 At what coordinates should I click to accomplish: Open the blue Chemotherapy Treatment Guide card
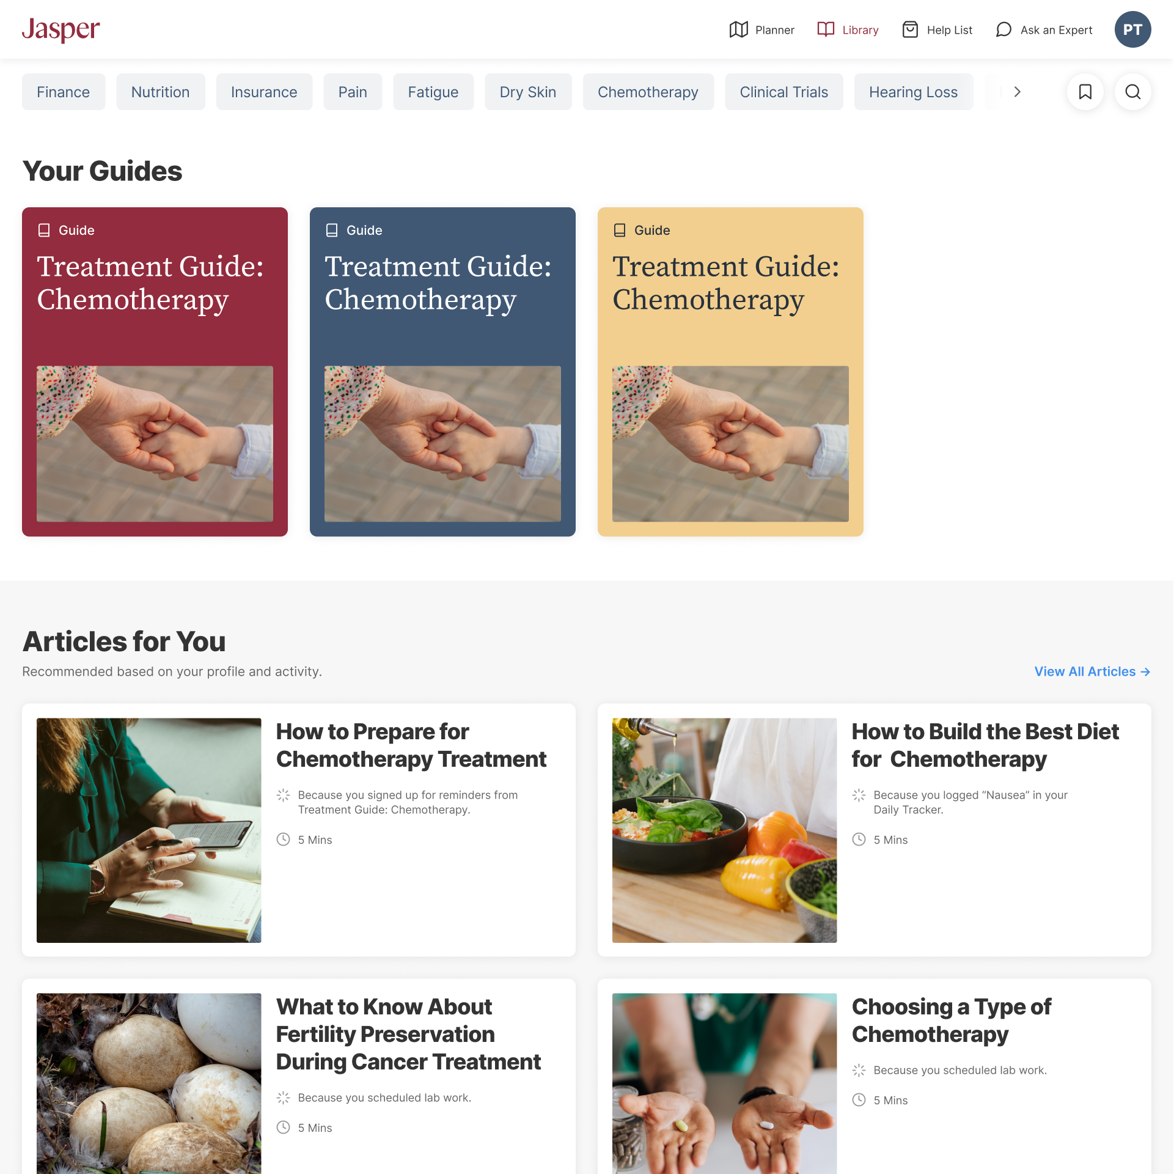pos(442,372)
